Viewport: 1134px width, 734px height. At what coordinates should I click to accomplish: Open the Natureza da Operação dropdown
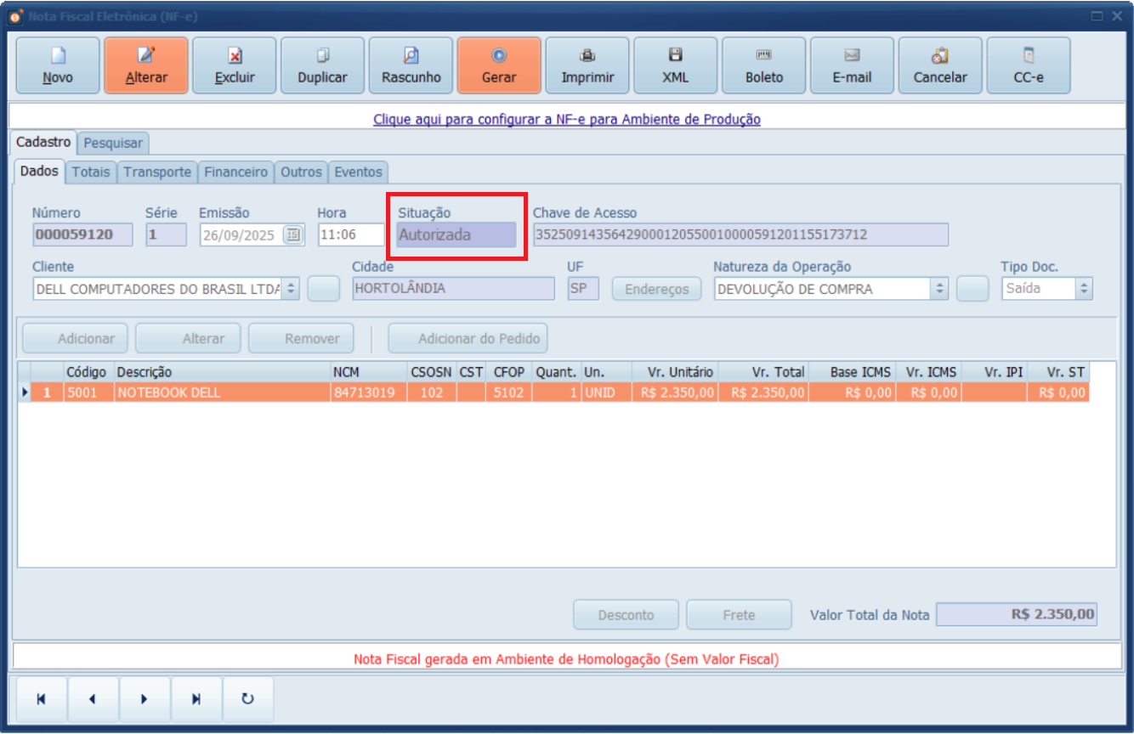tap(940, 289)
